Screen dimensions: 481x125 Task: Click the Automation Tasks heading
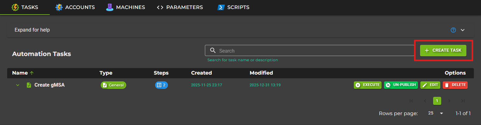(x=42, y=54)
